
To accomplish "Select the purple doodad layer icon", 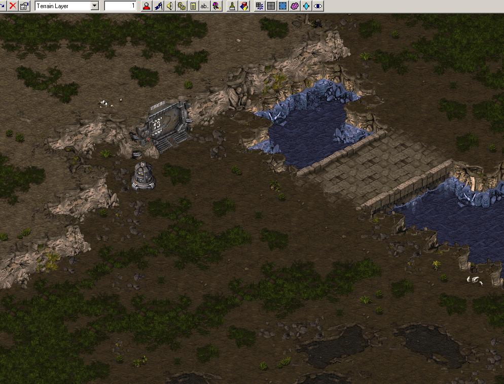I will point(295,6).
